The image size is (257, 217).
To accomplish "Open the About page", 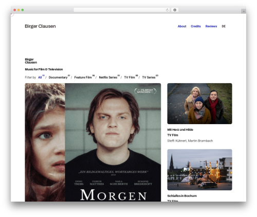I will [182, 26].
